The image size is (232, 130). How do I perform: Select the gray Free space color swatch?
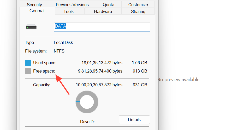point(28,71)
